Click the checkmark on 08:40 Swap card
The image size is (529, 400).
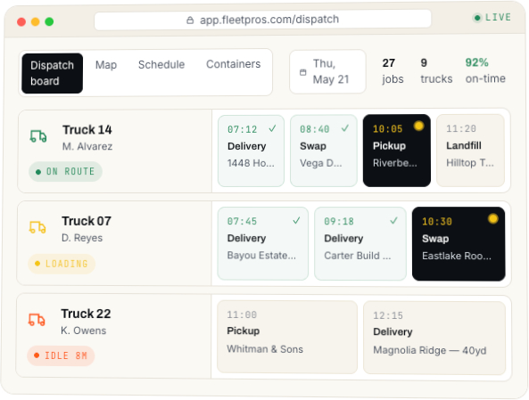(x=345, y=128)
